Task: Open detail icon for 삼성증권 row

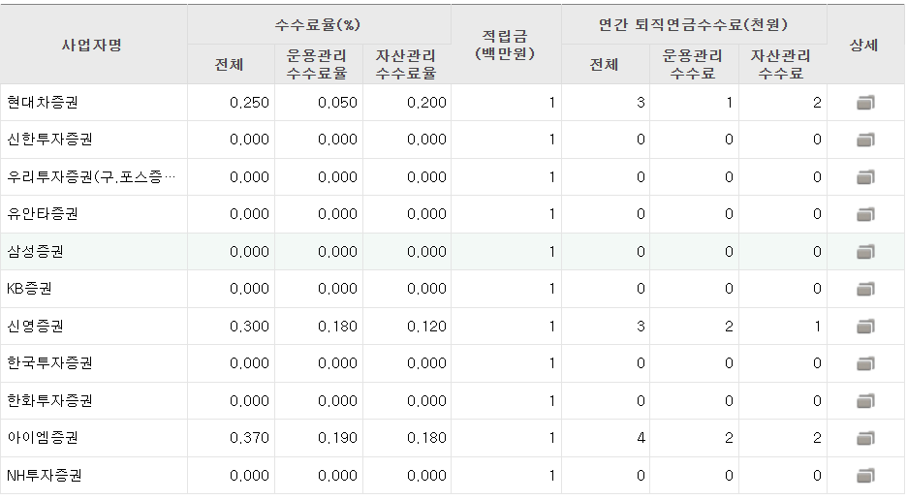Action: tap(865, 252)
